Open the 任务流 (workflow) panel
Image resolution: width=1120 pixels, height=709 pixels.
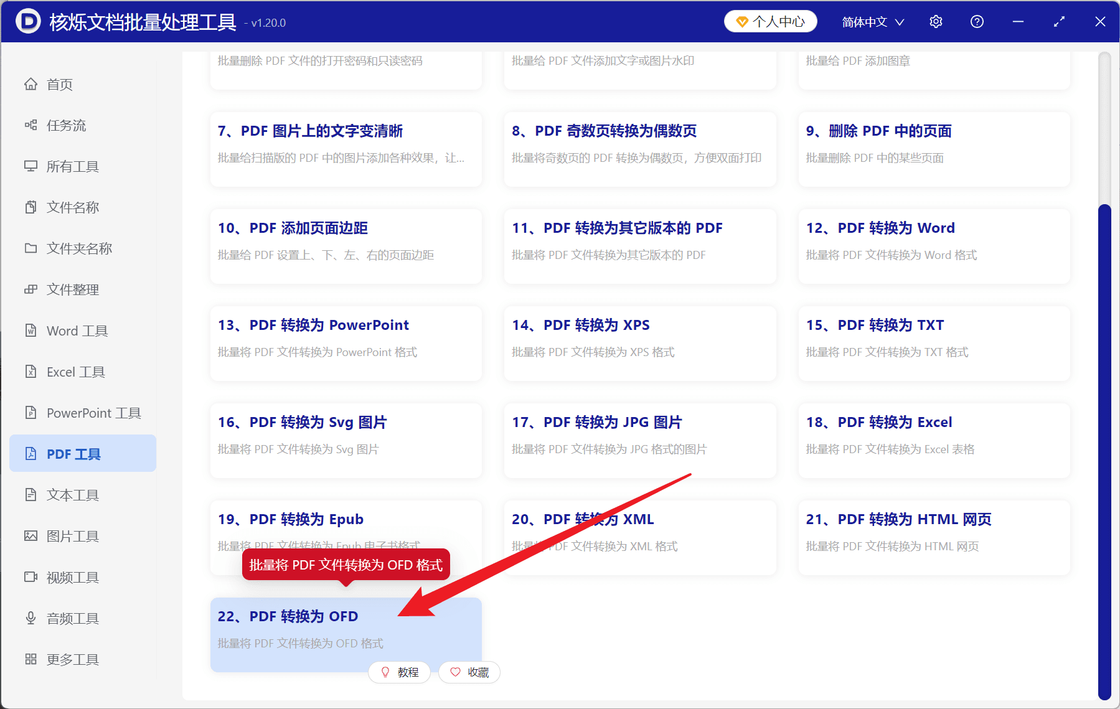[67, 125]
